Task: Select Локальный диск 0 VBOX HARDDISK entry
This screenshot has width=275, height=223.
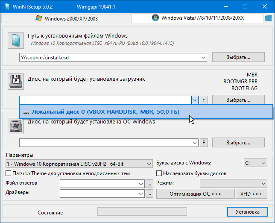Action: [x=146, y=112]
